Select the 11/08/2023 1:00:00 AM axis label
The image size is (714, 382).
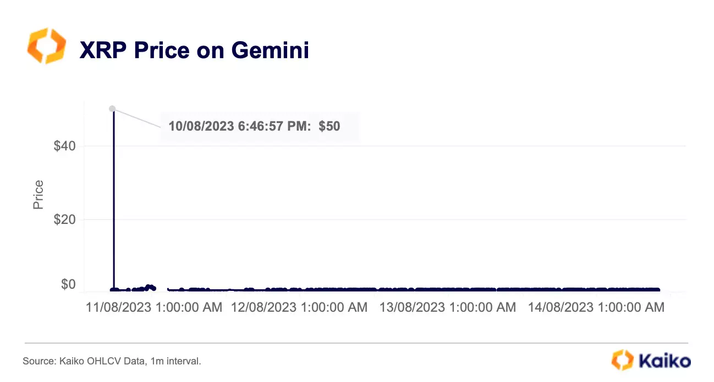(x=154, y=307)
